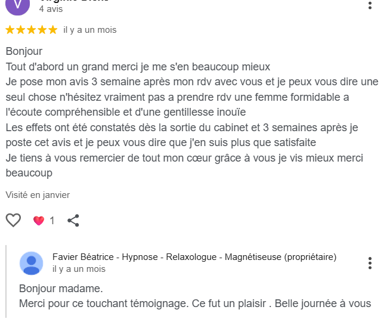The image size is (380, 319).
Task: Click the pink heart reaction count
Action: [44, 221]
